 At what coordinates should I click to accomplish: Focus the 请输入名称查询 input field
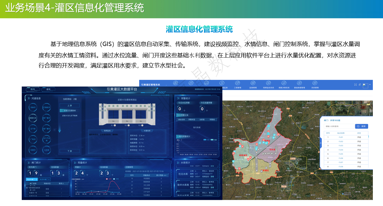click(x=339, y=126)
